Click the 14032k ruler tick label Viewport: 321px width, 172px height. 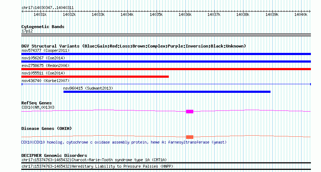[x=69, y=14]
